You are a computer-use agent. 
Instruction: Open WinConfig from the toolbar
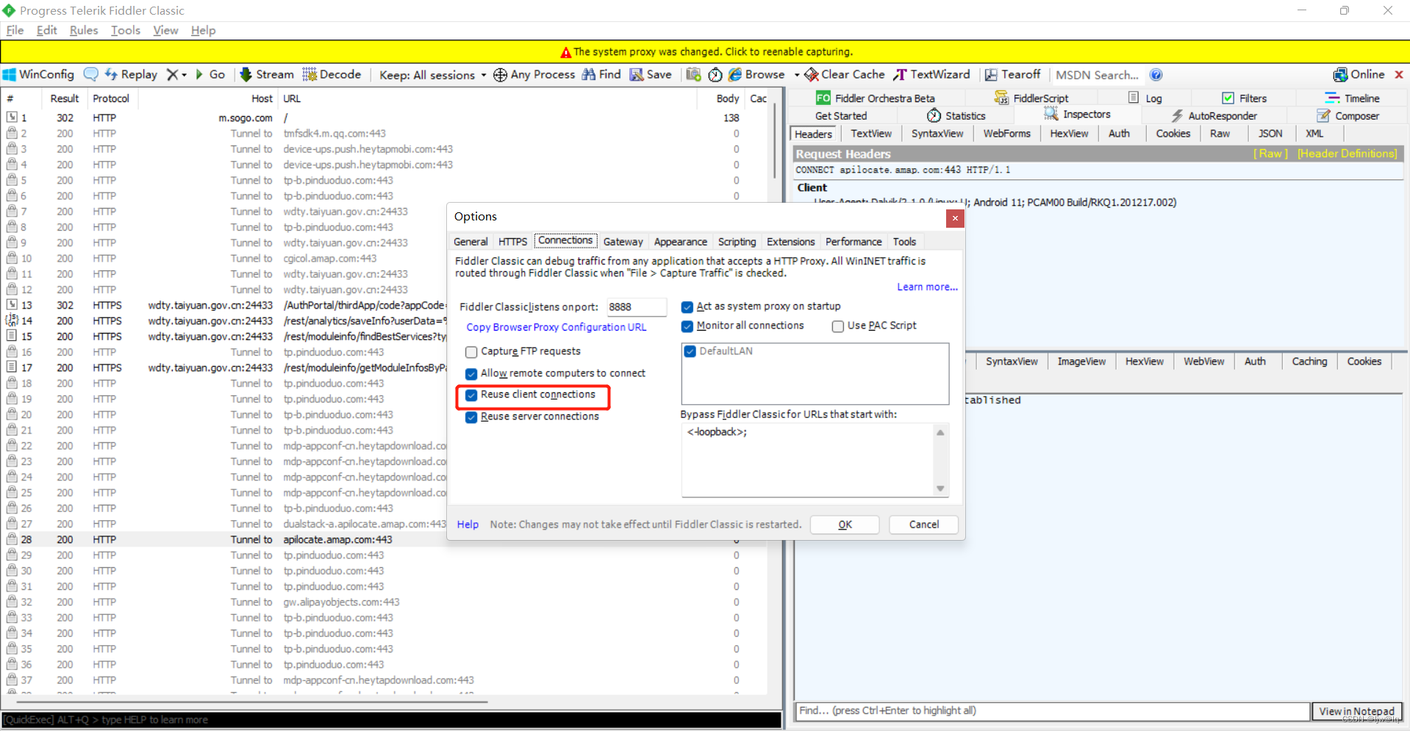(39, 74)
